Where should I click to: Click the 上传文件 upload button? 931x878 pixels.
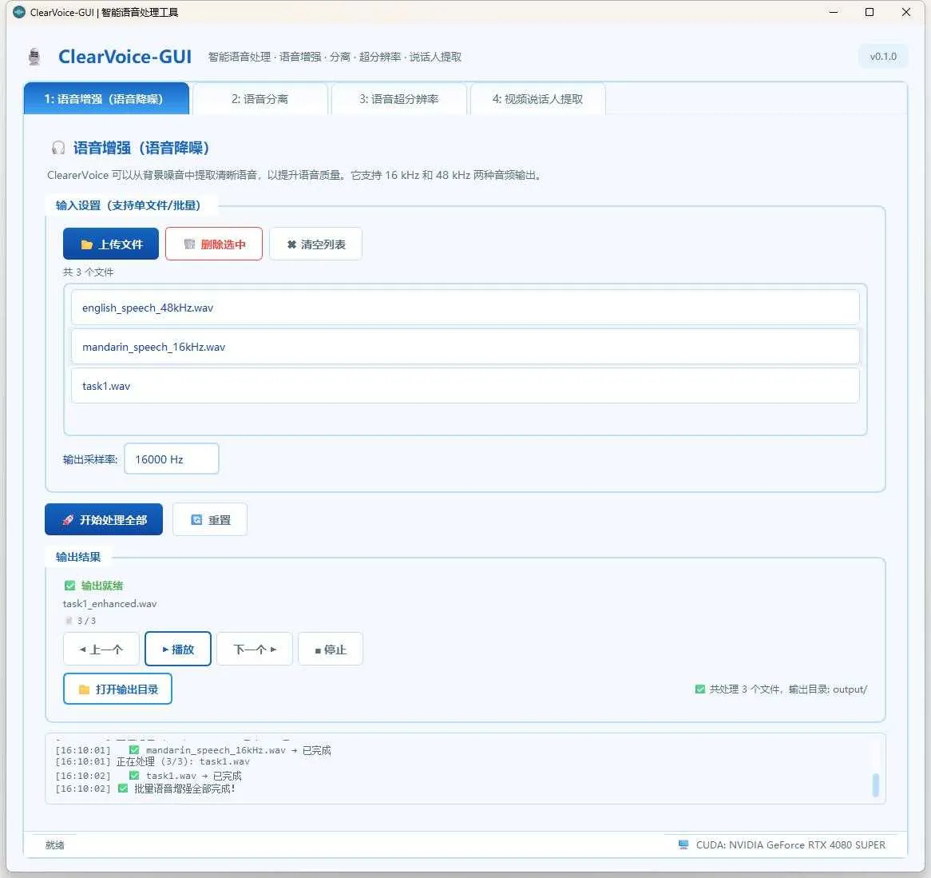pyautogui.click(x=111, y=244)
